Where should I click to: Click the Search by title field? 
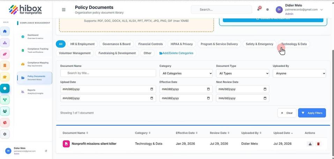click(108, 73)
